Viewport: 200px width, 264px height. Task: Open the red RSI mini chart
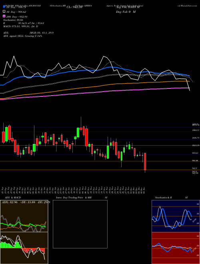[176, 248]
